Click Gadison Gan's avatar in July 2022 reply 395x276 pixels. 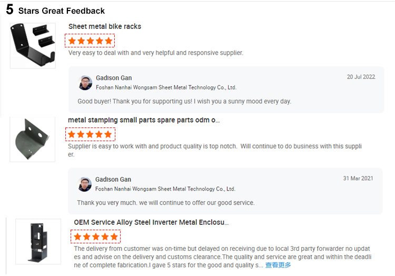point(85,83)
